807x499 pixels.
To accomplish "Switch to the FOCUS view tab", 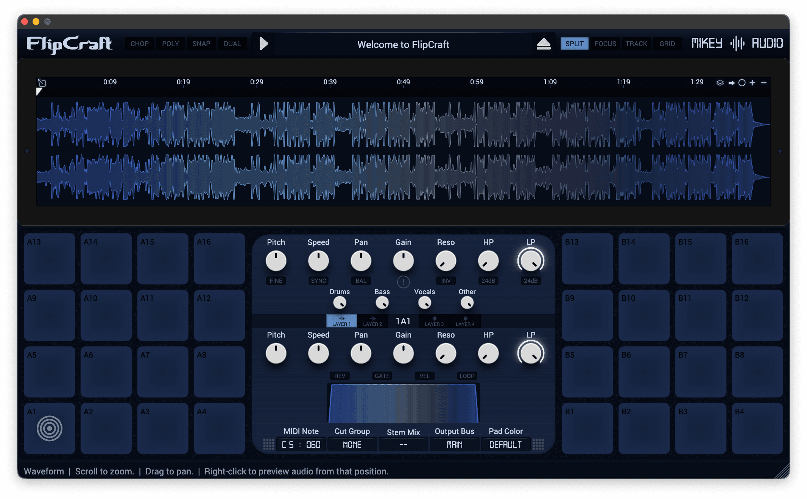I will click(605, 44).
